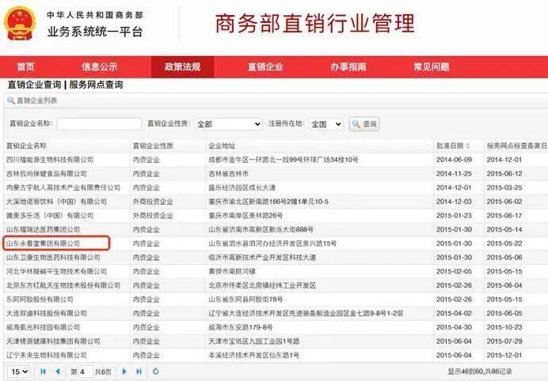Image resolution: width=548 pixels, height=381 pixels.
Task: Click the page number field showing 4
Action: click(86, 372)
